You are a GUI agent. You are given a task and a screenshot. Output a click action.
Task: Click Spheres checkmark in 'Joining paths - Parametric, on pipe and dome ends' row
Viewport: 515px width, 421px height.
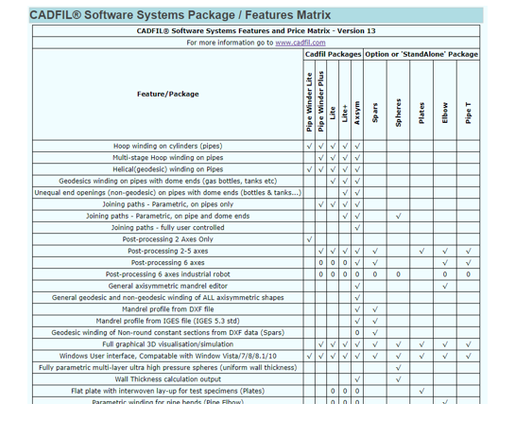398,216
